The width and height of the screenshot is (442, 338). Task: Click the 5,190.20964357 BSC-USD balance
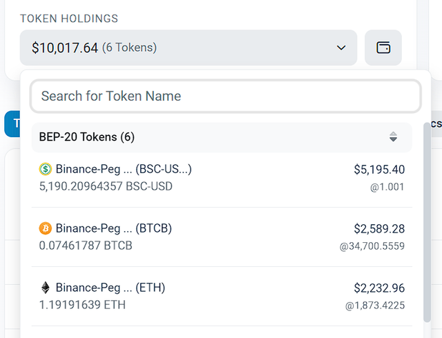(106, 186)
